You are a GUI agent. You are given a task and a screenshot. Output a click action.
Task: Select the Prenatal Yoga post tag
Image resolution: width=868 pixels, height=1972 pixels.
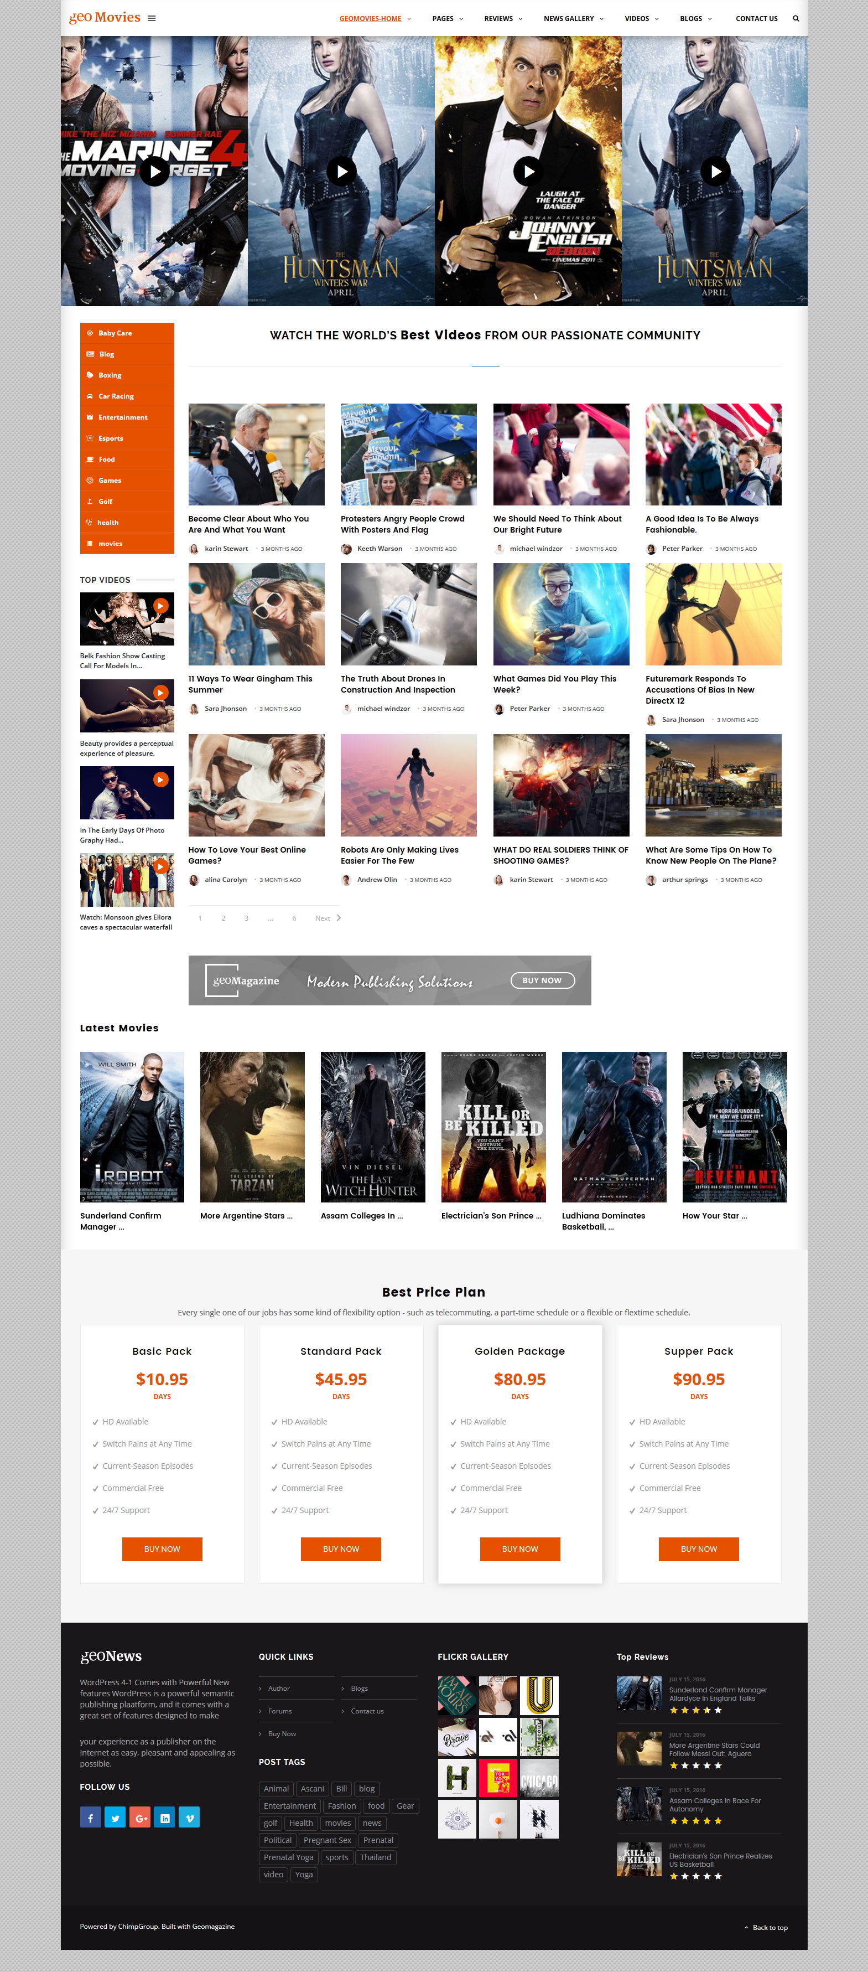point(288,1857)
